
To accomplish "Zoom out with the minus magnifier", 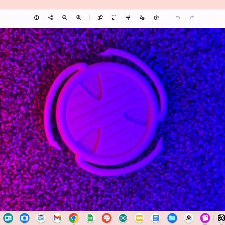I will click(64, 18).
